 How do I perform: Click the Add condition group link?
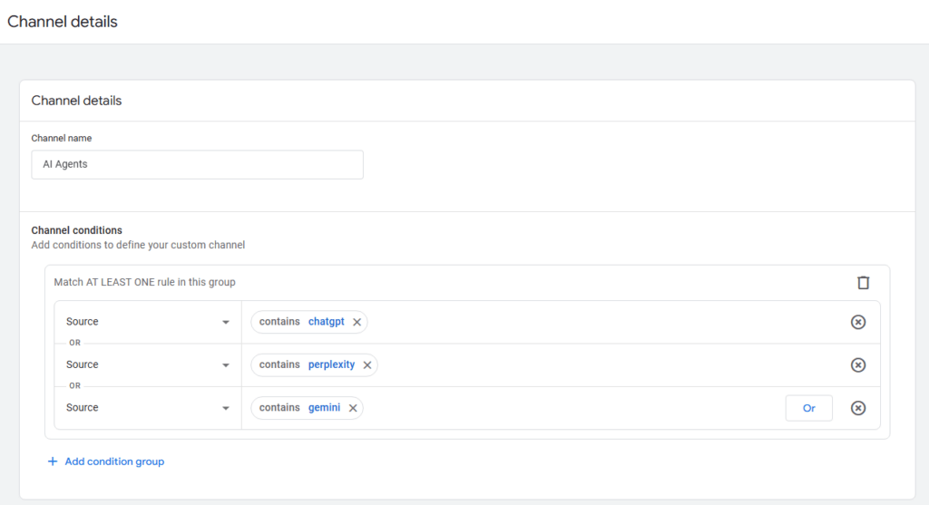click(x=106, y=461)
